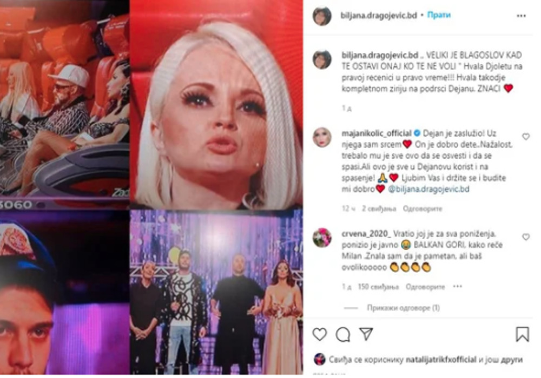The width and height of the screenshot is (541, 378).
Task: Open more options on crvena_2020_ comment
Action: coord(458,286)
